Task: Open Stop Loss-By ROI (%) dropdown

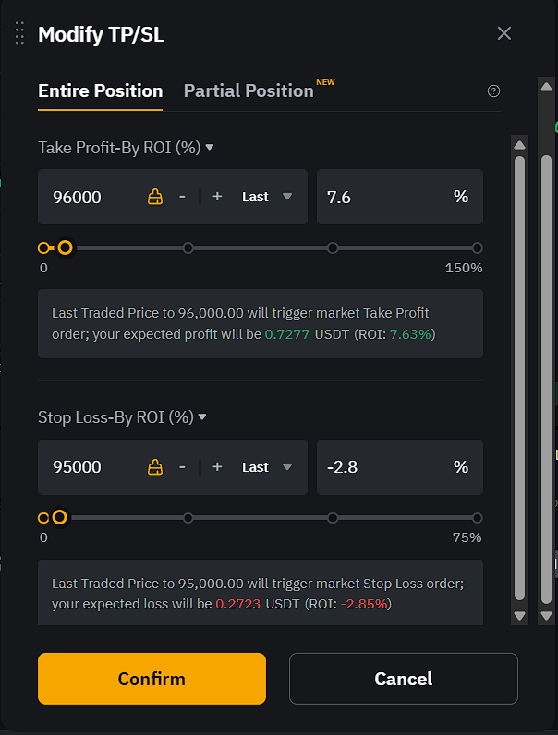Action: pos(122,417)
